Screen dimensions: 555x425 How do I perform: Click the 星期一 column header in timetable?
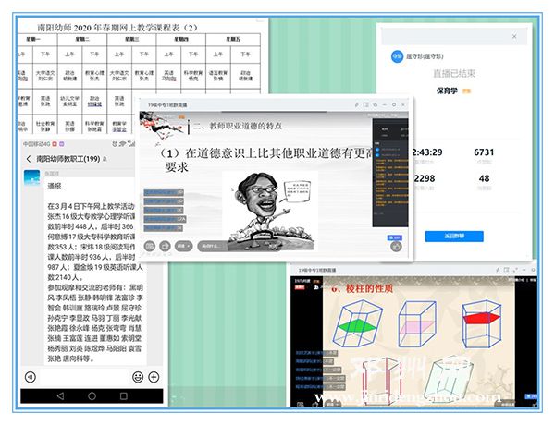pyautogui.click(x=33, y=39)
